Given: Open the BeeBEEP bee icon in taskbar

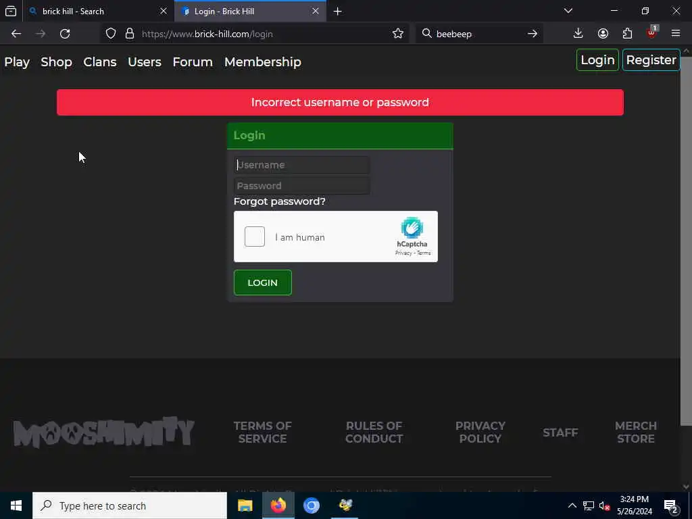Looking at the screenshot, I should 345,505.
